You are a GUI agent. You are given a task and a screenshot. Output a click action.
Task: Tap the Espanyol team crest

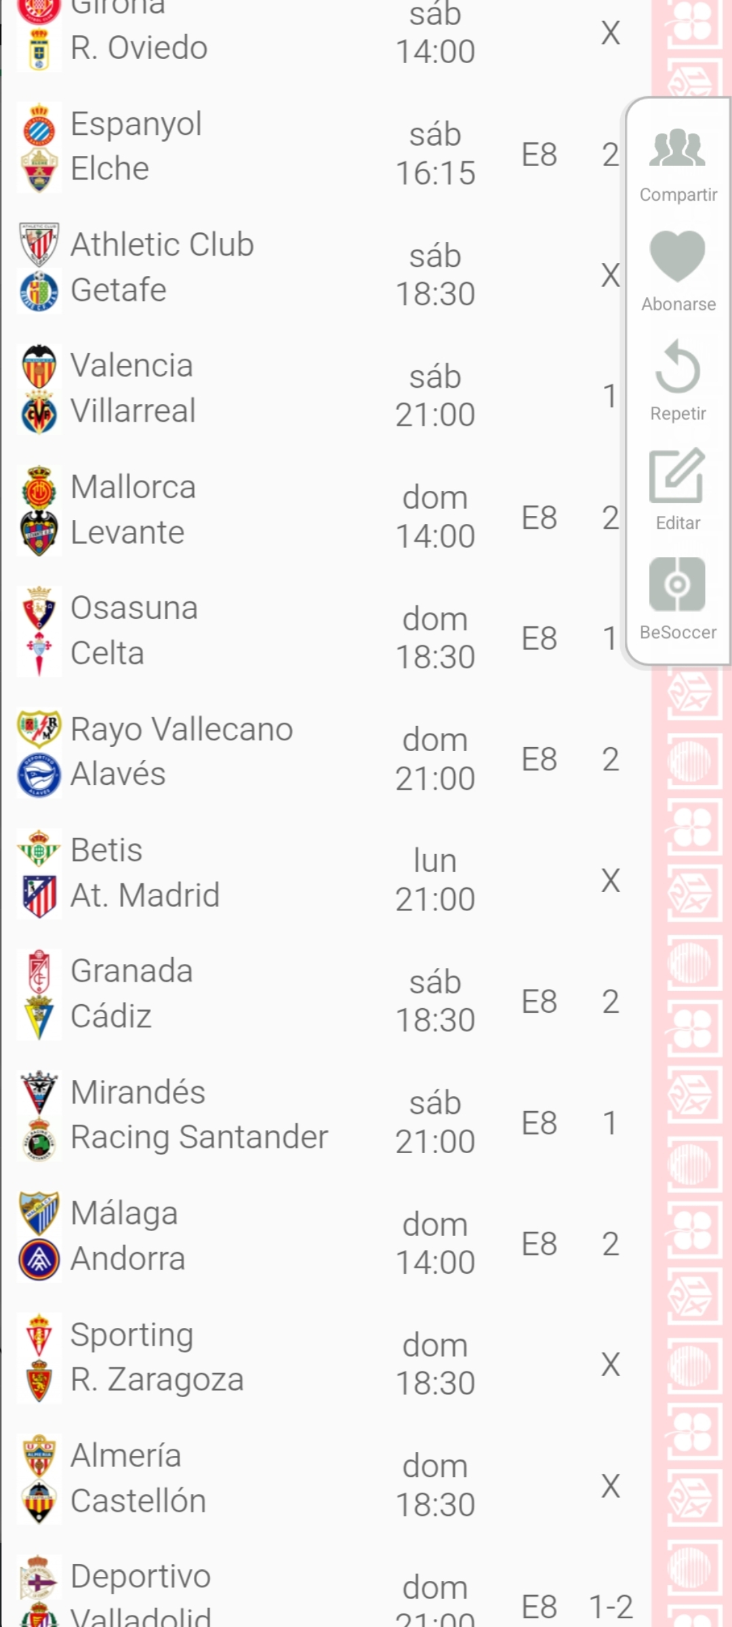[39, 125]
